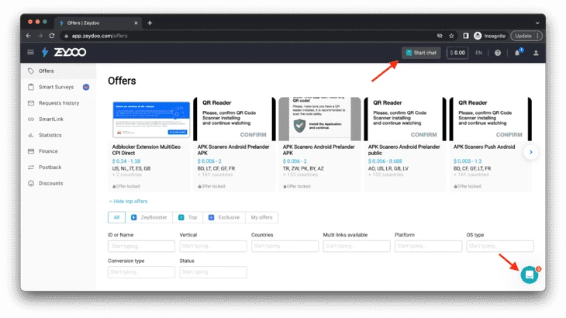Bookmark page with the star icon

click(x=451, y=36)
